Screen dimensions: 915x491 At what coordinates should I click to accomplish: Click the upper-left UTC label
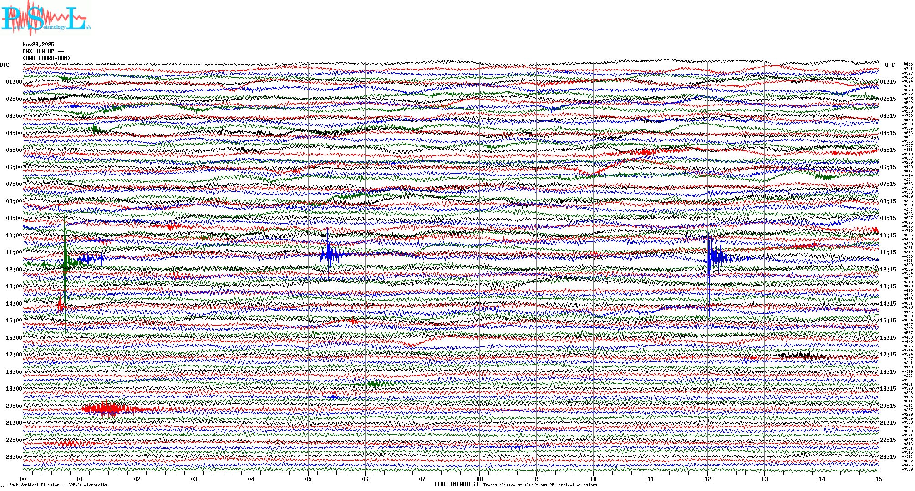pyautogui.click(x=5, y=65)
